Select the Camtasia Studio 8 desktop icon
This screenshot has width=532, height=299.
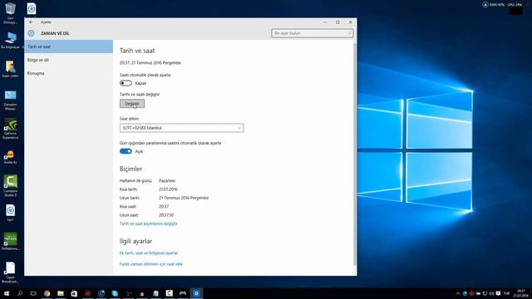[10, 186]
